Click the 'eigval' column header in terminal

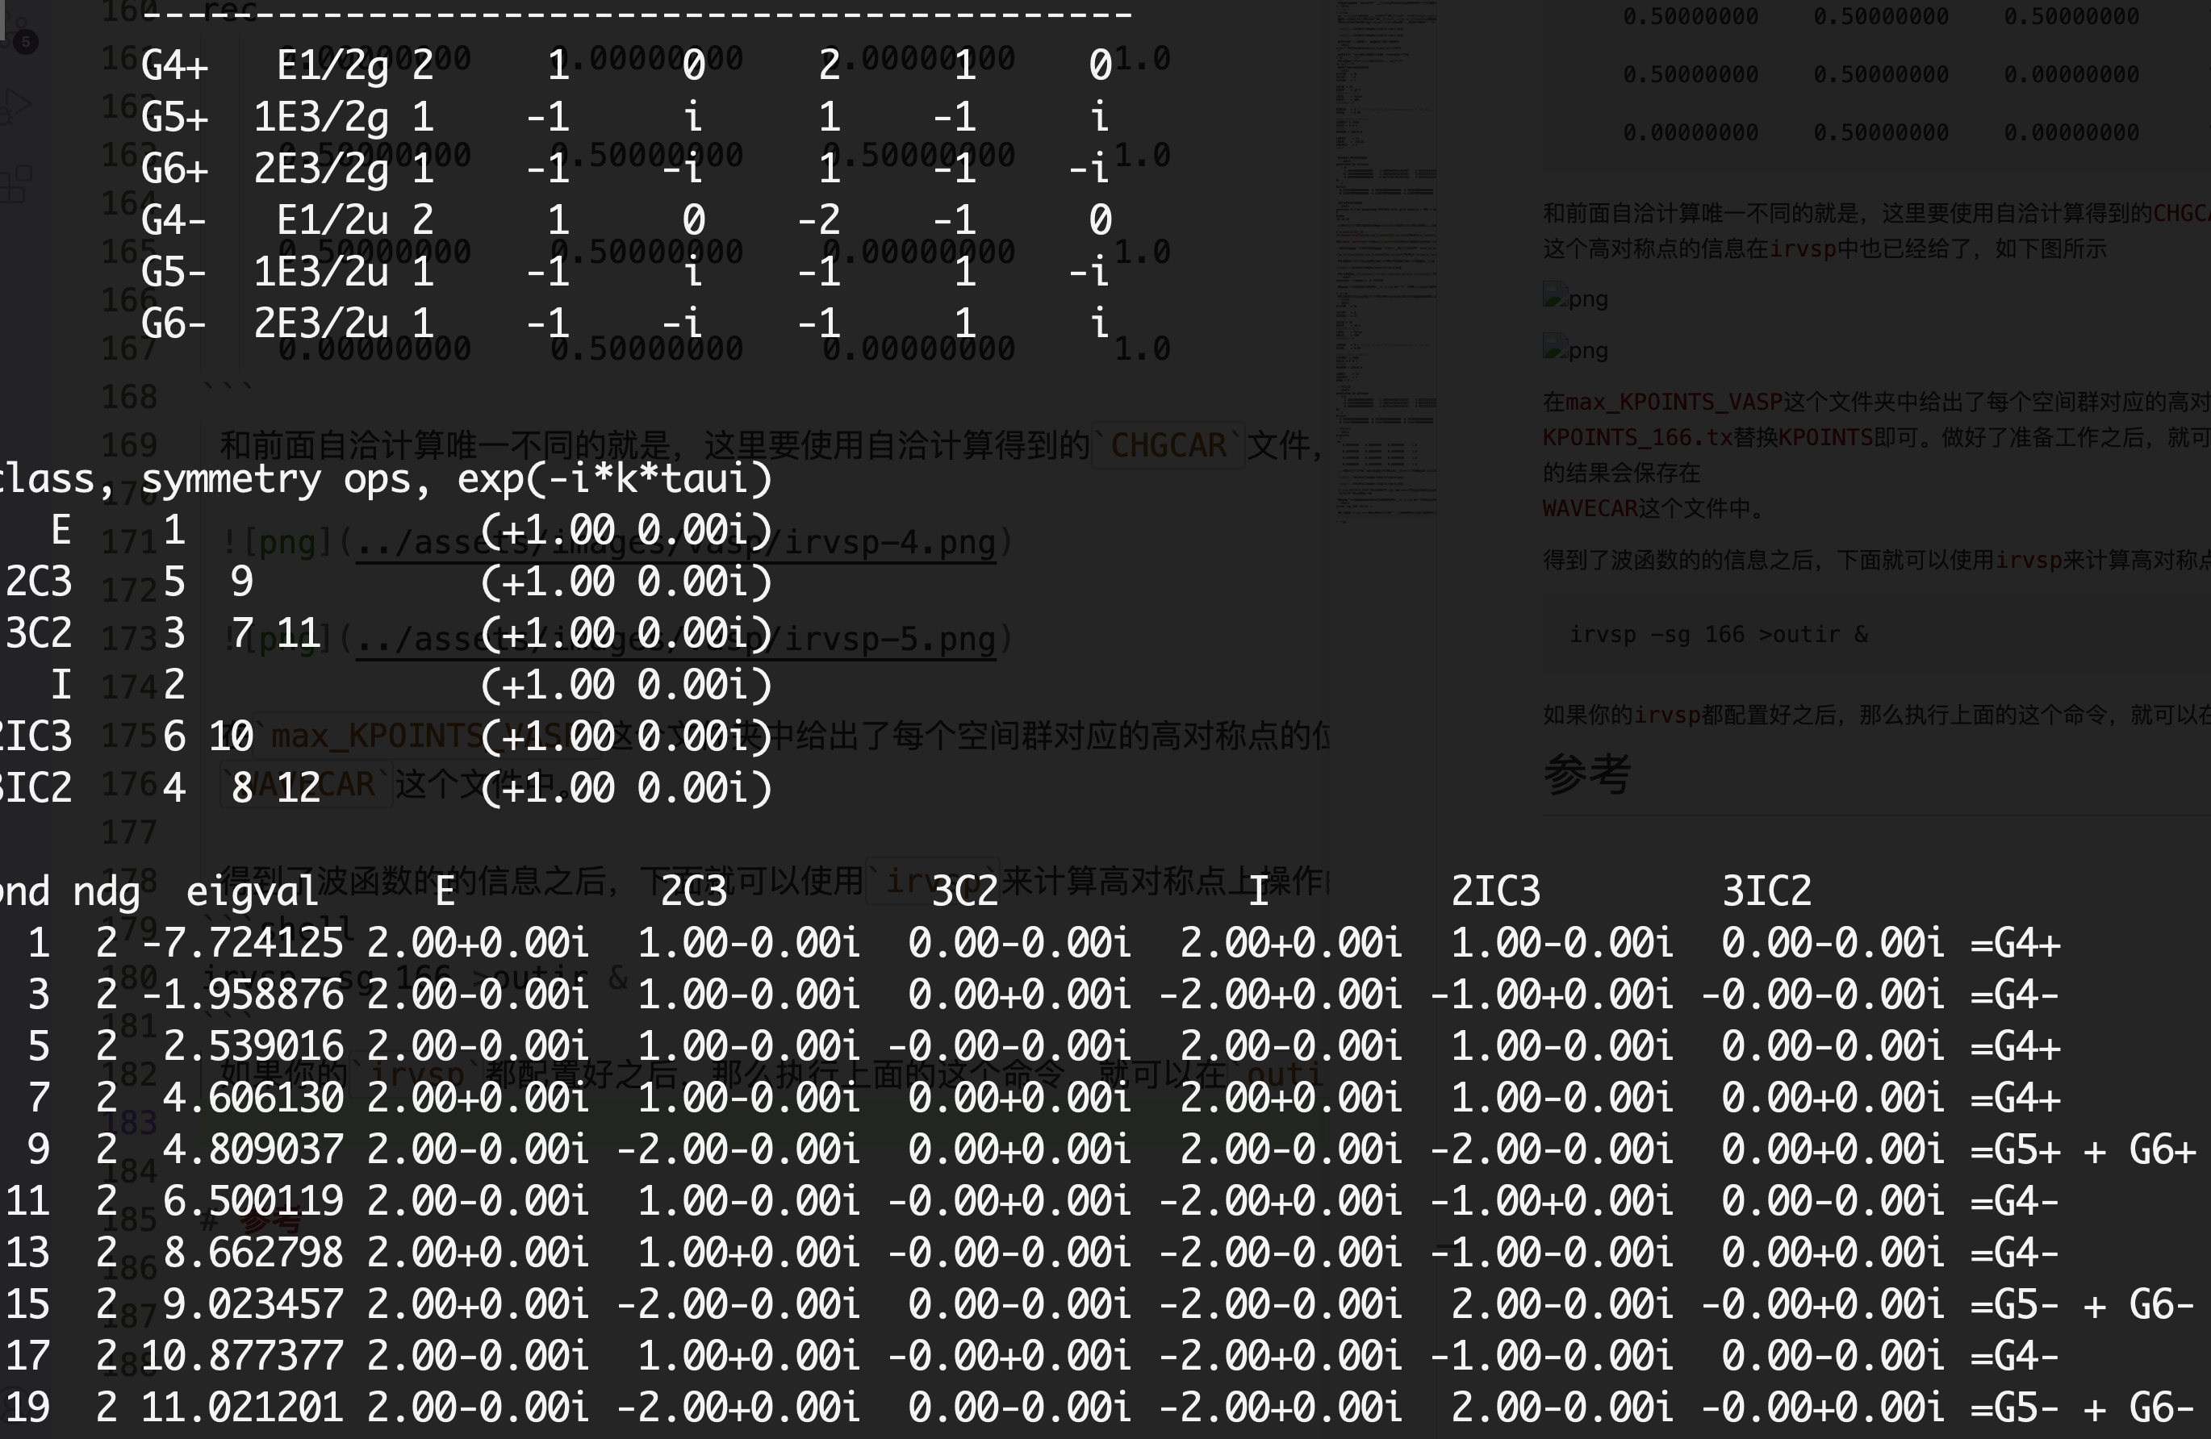click(253, 892)
